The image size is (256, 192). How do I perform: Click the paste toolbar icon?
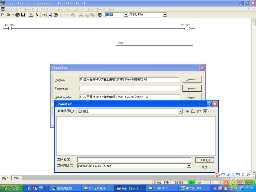[92, 15]
